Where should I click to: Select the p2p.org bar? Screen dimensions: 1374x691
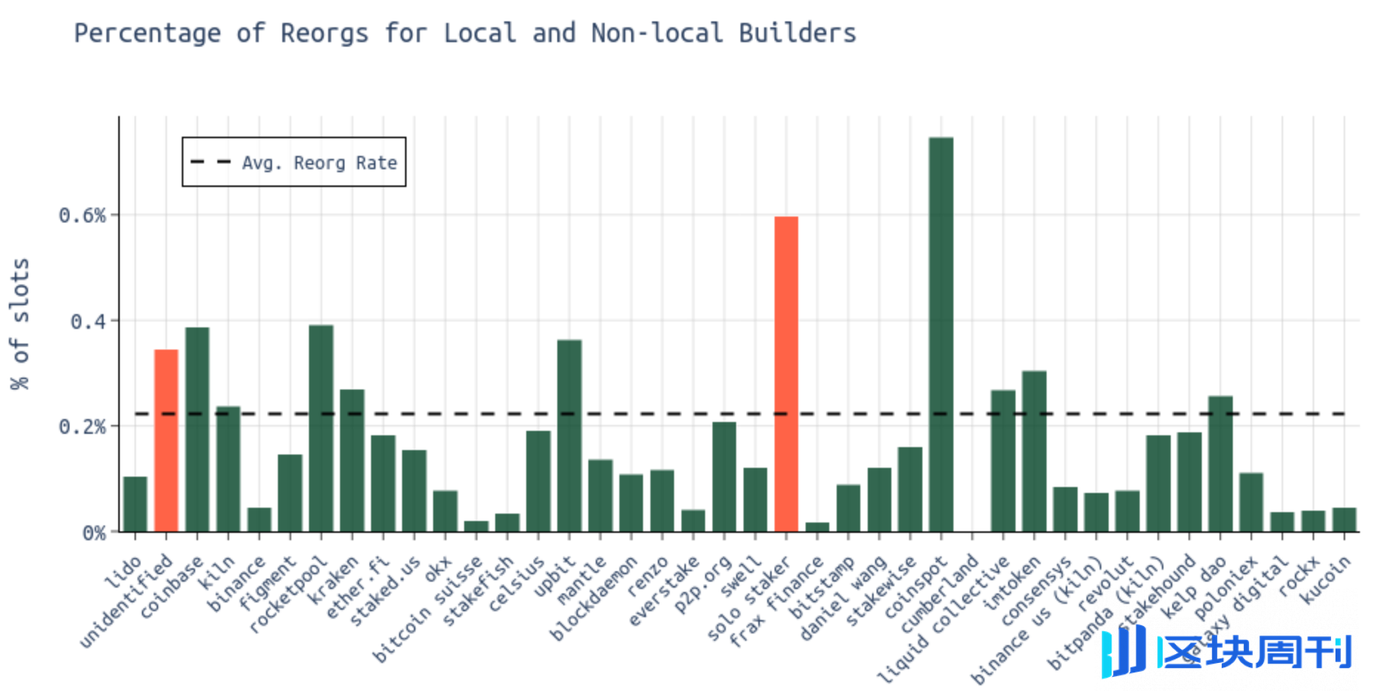[724, 477]
